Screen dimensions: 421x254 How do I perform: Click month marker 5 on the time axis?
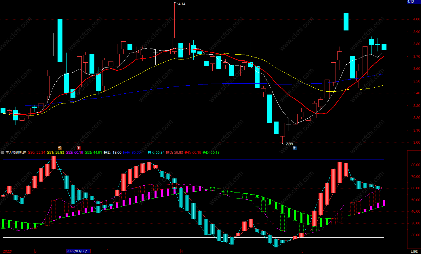coord(302,251)
